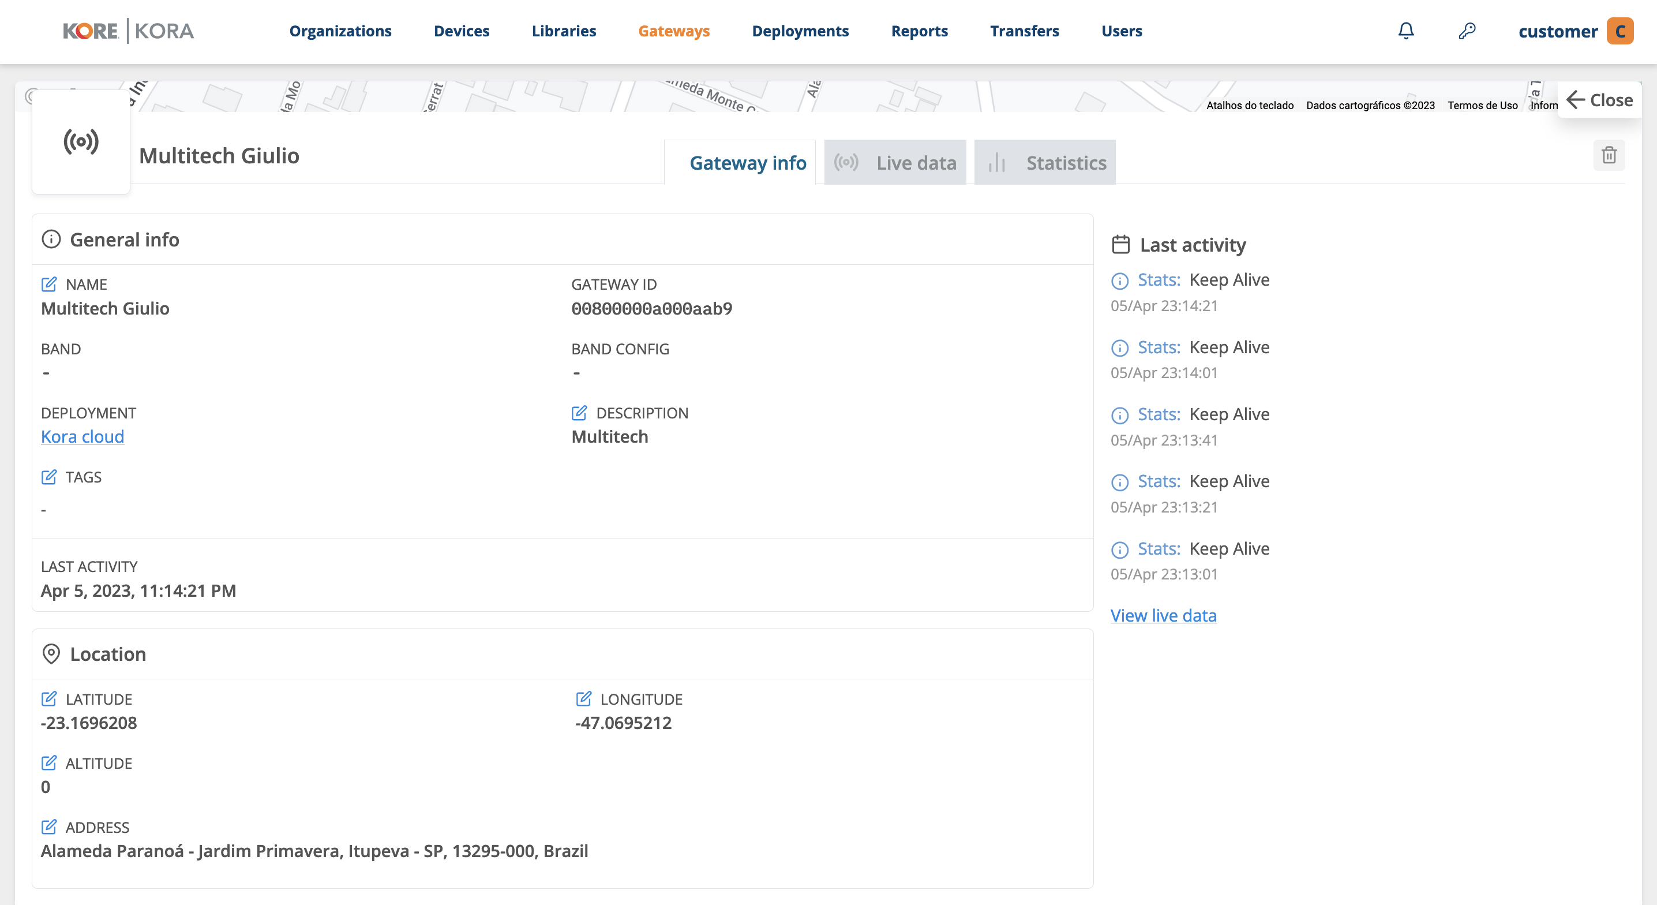1657x905 pixels.
Task: Edit the Latitude value
Action: pyautogui.click(x=50, y=699)
